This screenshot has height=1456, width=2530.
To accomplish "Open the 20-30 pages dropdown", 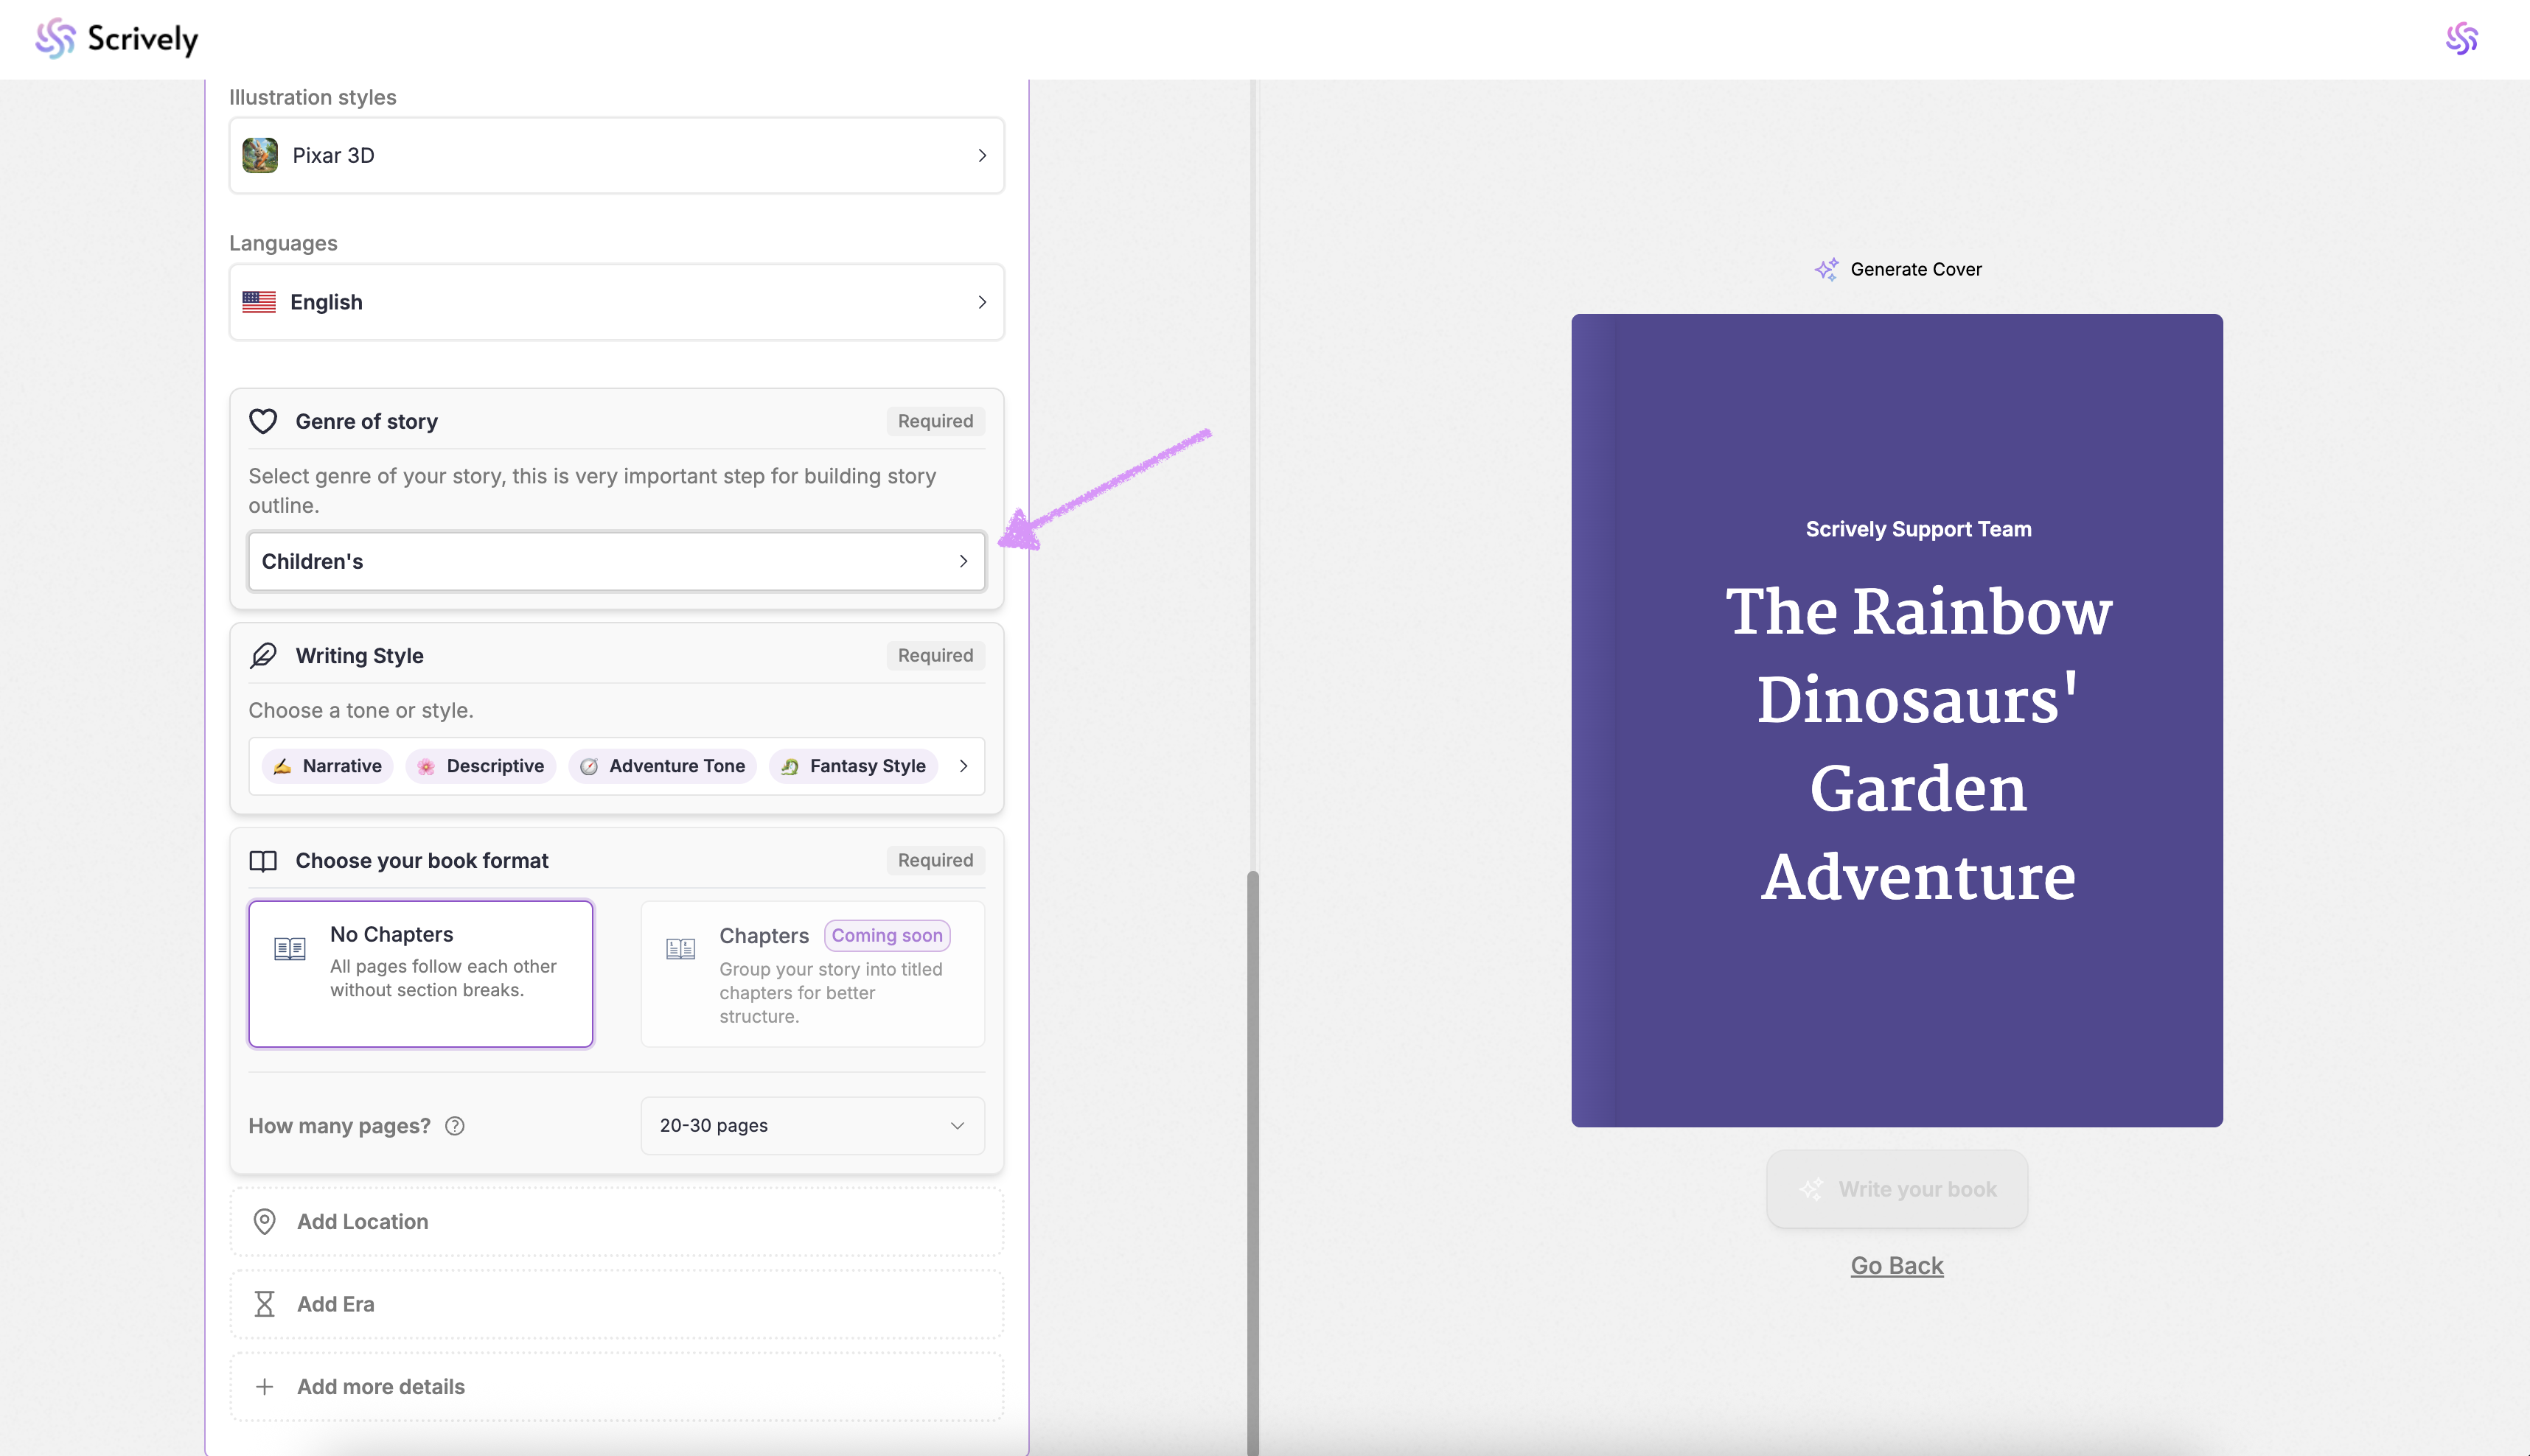I will point(812,1126).
